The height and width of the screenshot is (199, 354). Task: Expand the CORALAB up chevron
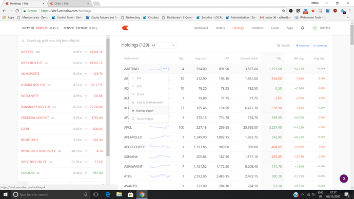[x=86, y=173]
